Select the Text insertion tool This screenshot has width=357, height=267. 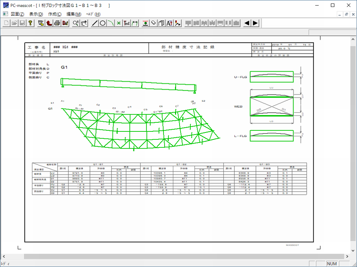(x=127, y=23)
